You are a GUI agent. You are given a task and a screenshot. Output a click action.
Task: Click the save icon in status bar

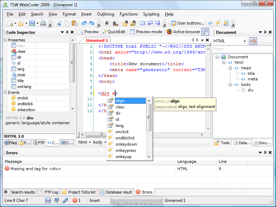pos(48,200)
